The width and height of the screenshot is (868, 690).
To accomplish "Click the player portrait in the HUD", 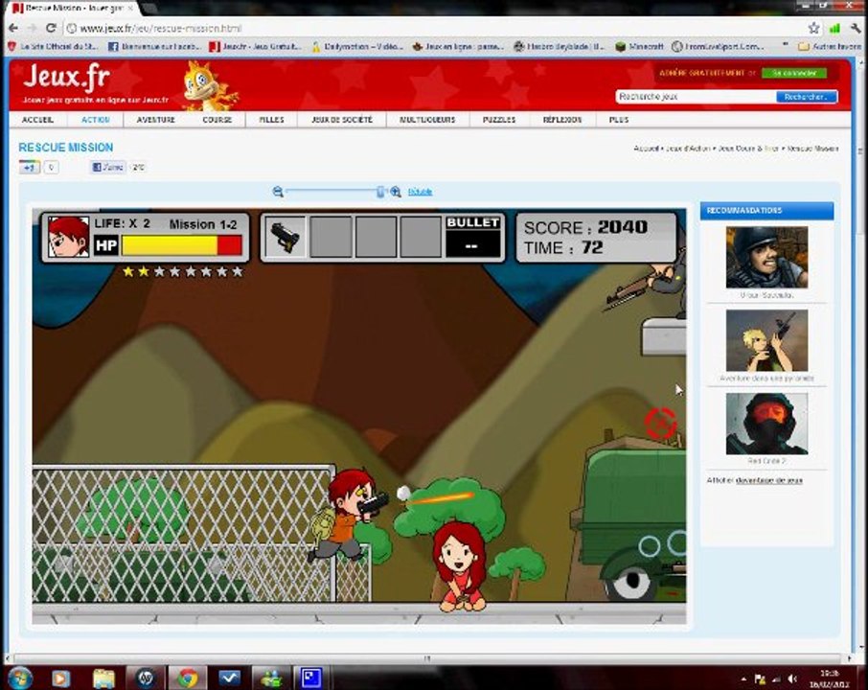I will [68, 237].
